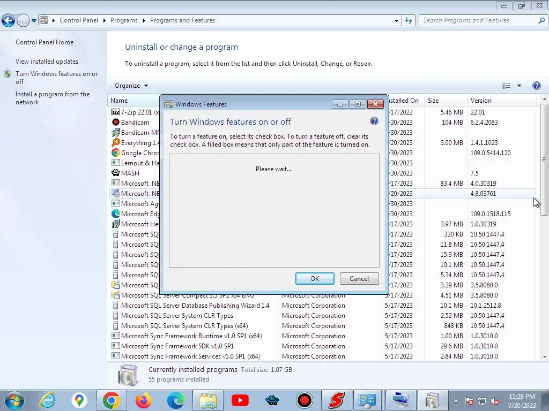Screen dimensions: 549x411
Task: Open Bandicam recorder from taskbar
Action: pos(305,400)
